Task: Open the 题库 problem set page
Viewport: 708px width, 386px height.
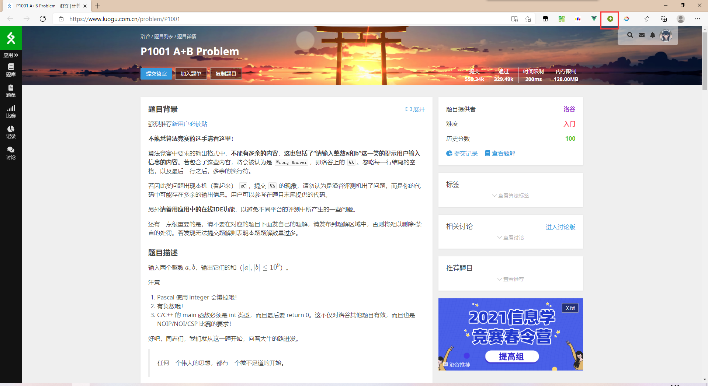Action: click(11, 70)
